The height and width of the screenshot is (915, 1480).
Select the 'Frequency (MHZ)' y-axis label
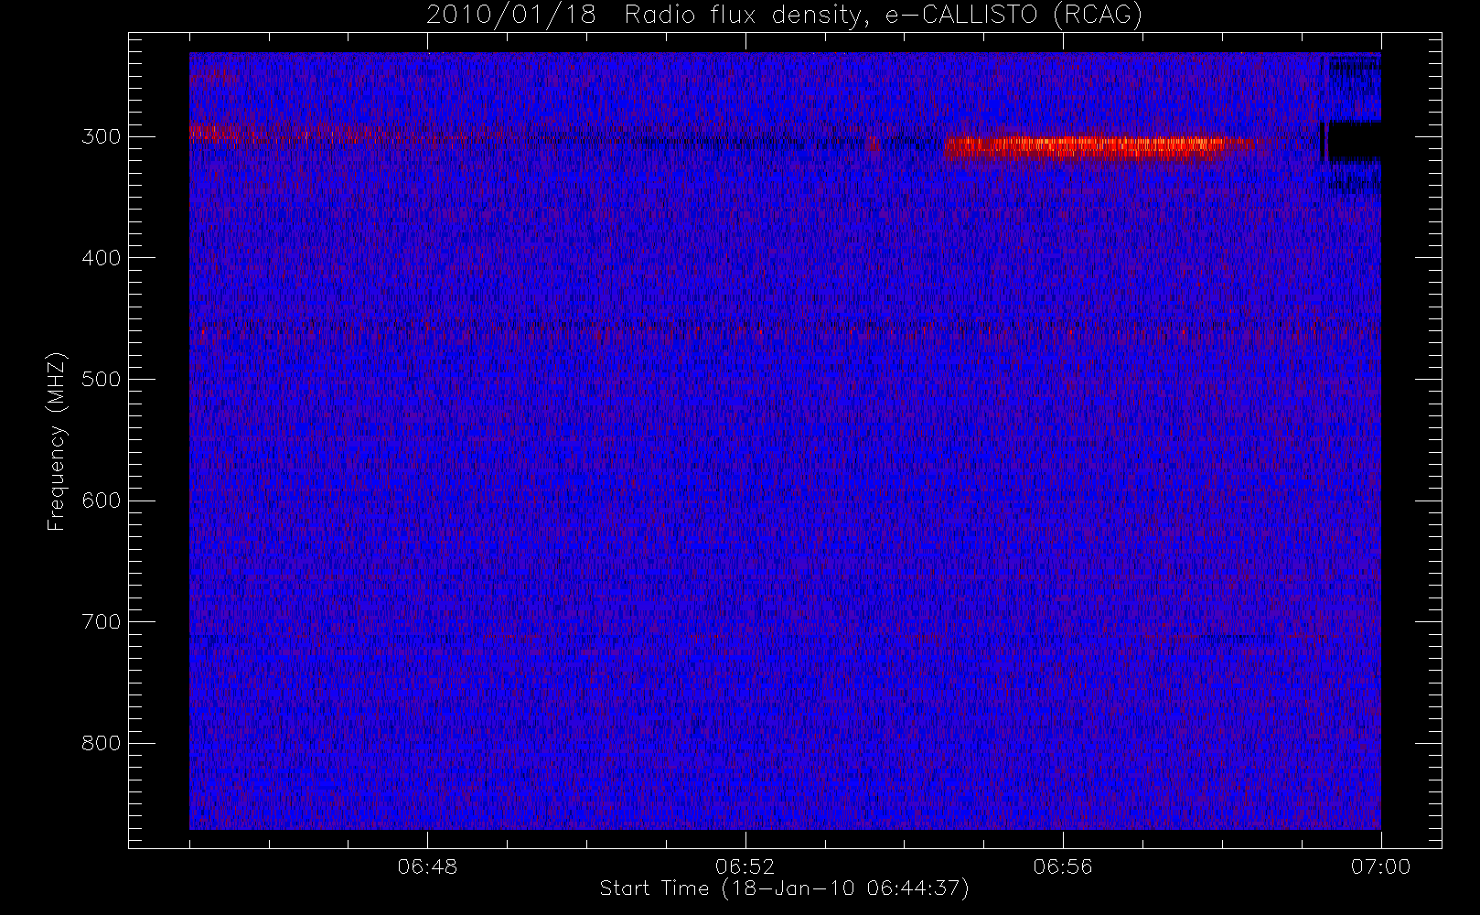[57, 440]
